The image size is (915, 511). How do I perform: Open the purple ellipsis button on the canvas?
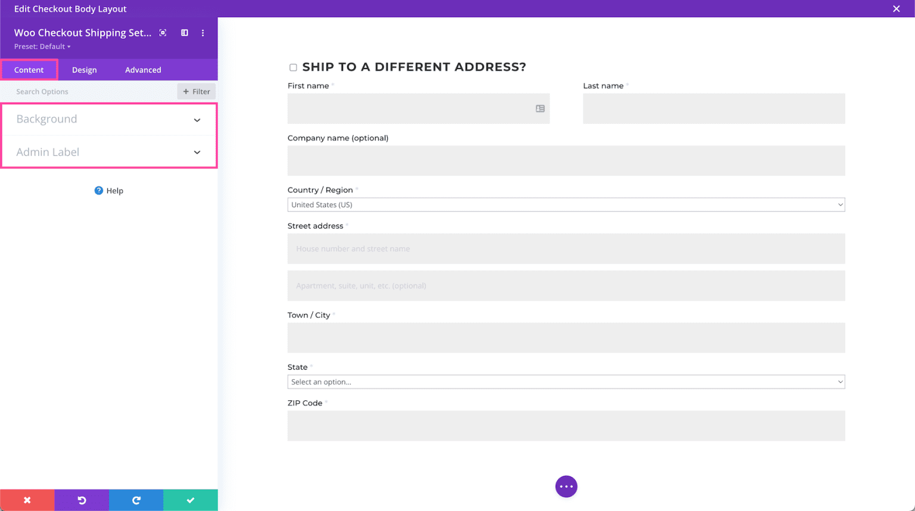coord(566,486)
